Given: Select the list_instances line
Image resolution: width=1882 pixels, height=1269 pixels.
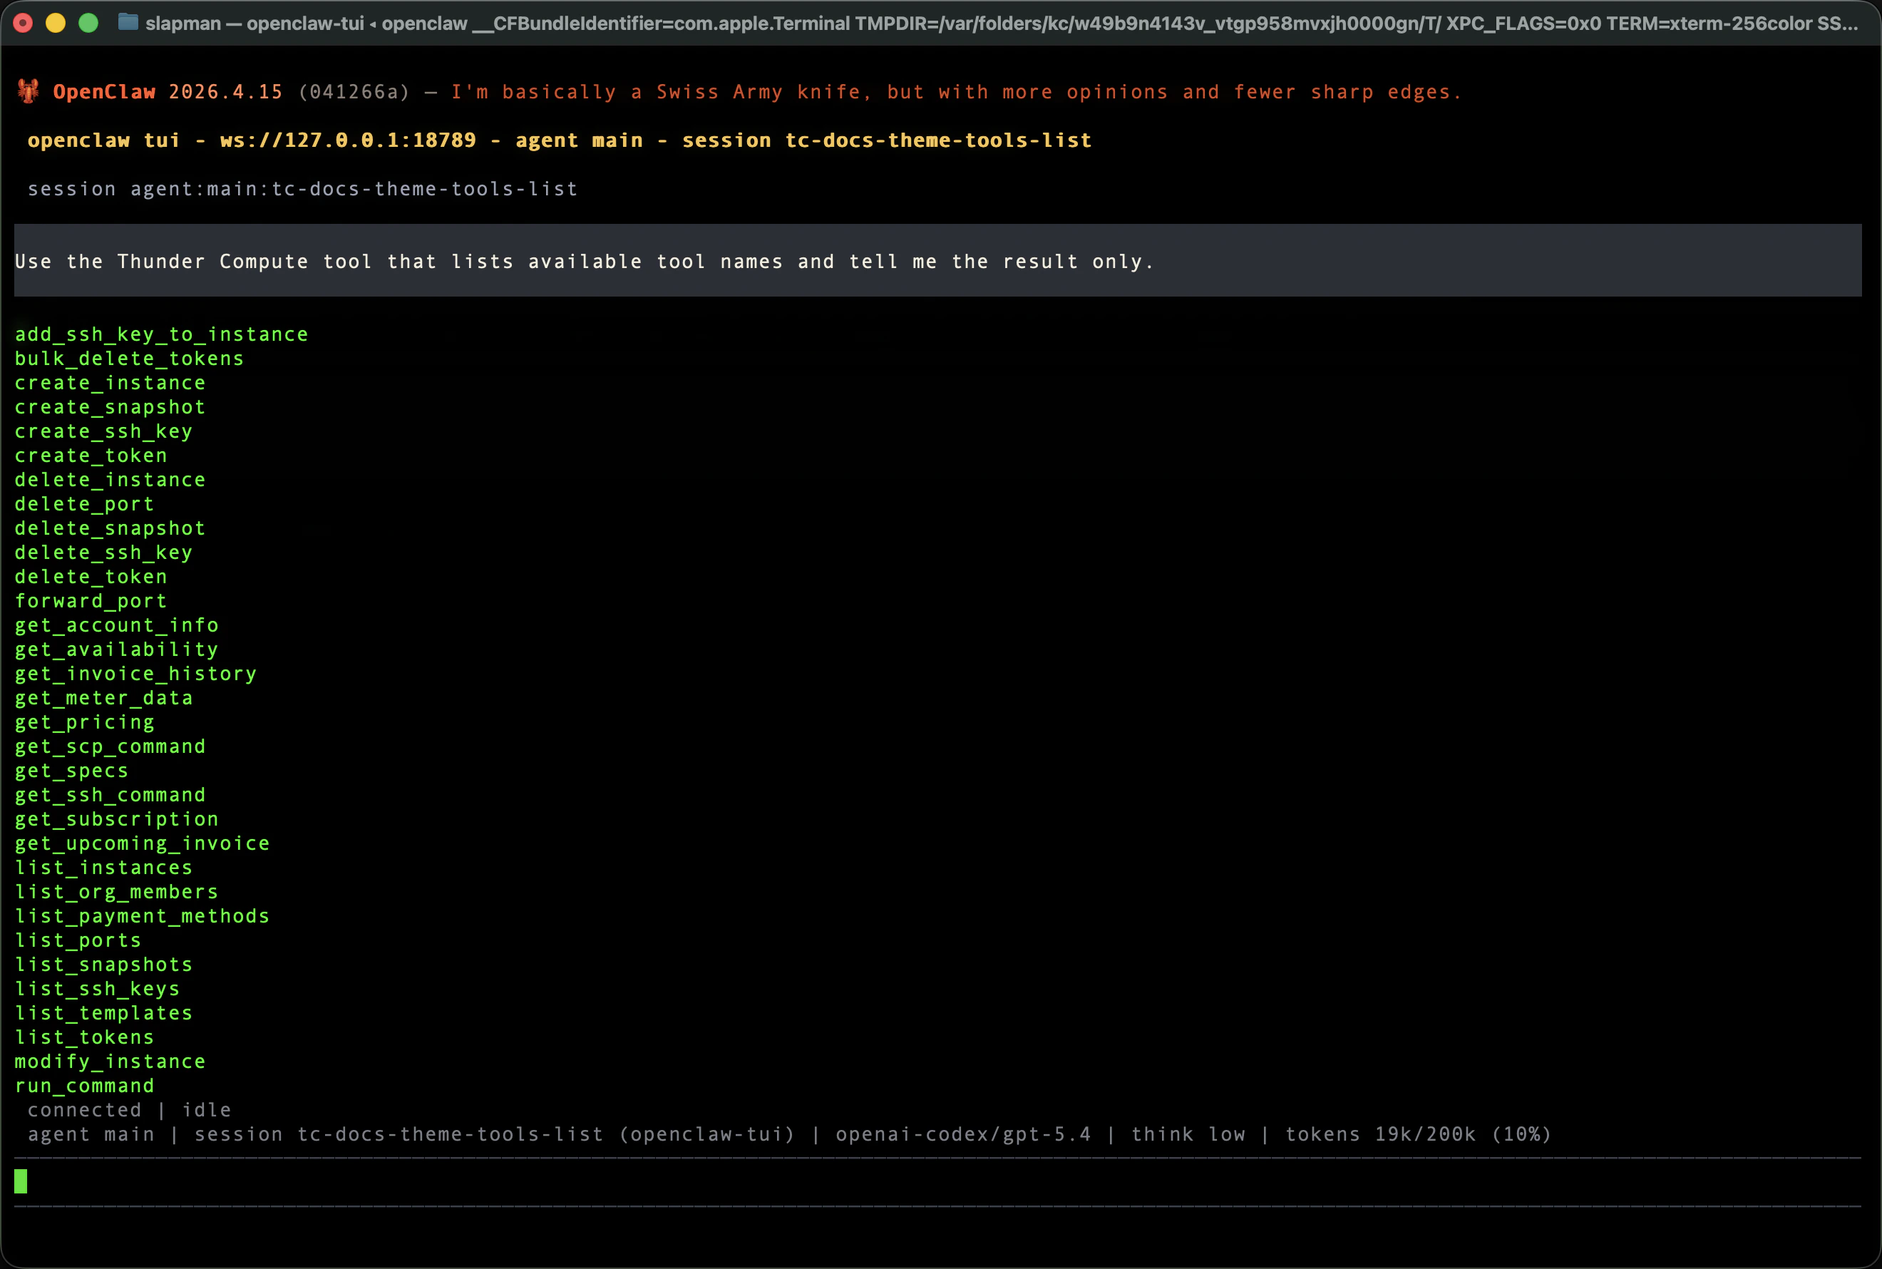Looking at the screenshot, I should (103, 868).
